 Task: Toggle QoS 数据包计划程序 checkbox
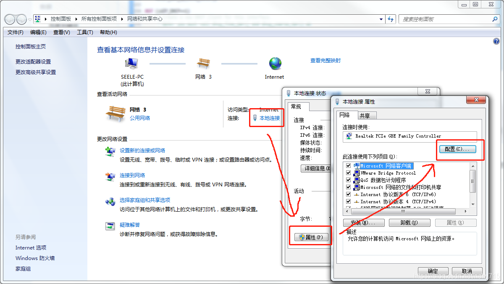348,180
